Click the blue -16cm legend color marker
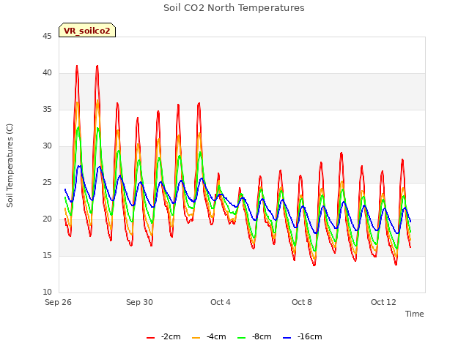This screenshot has height=351, width=469. point(287,338)
